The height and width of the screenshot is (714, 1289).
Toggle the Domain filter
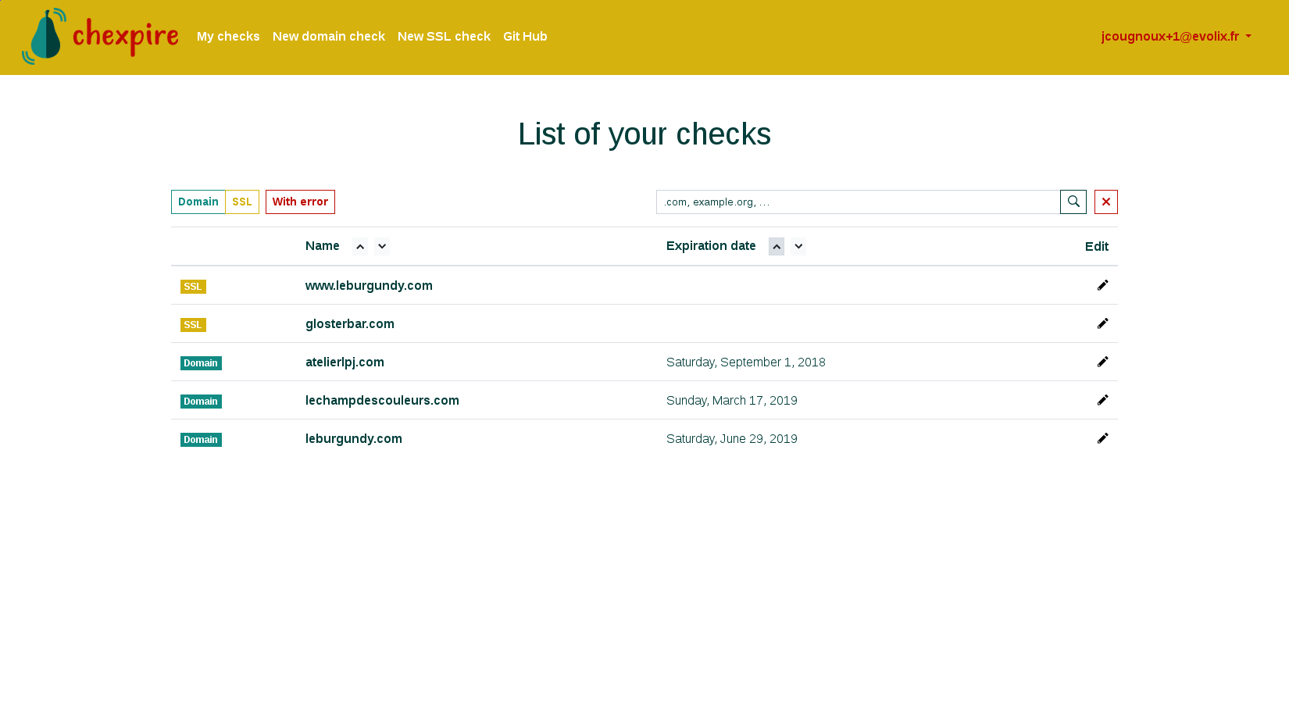coord(198,202)
